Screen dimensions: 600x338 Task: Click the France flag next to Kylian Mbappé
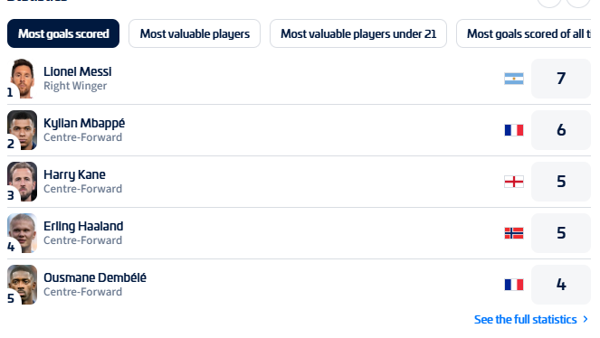(514, 130)
